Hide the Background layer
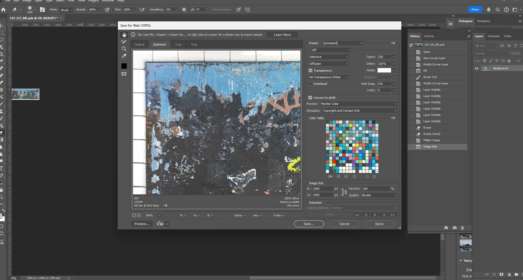This screenshot has width=523, height=280. click(477, 68)
